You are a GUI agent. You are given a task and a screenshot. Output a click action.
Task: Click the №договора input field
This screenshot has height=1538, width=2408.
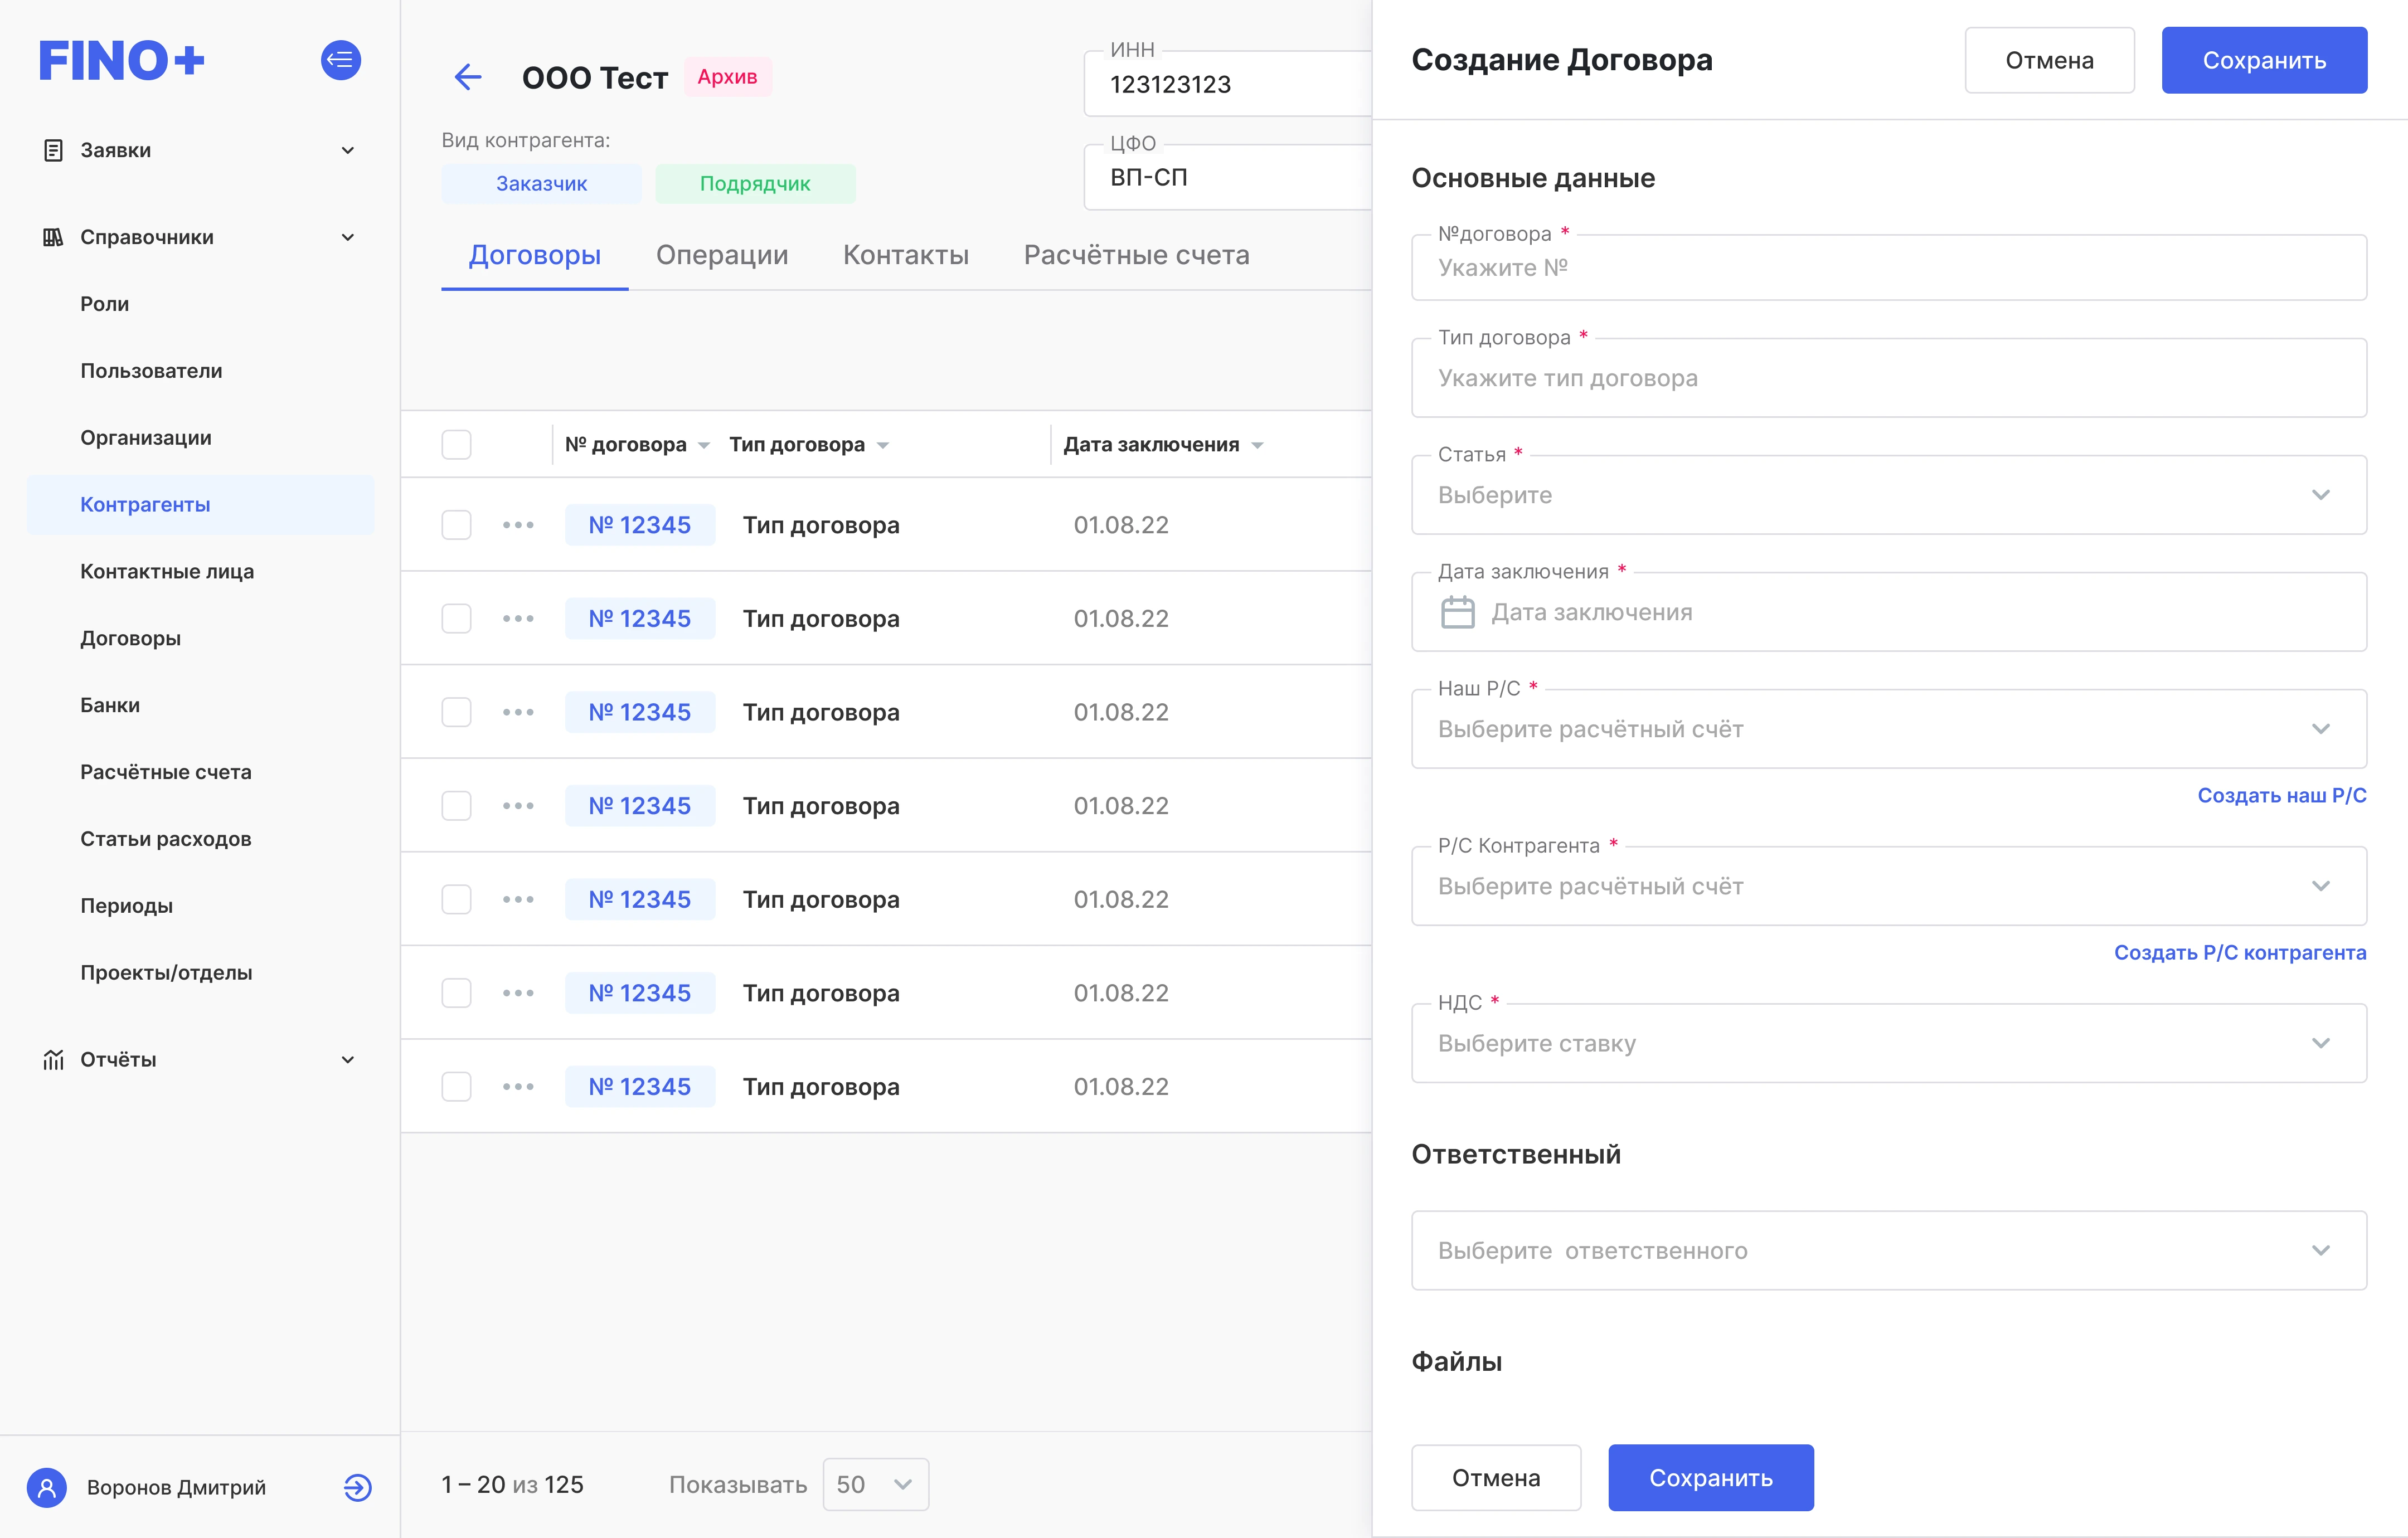[x=1888, y=267]
